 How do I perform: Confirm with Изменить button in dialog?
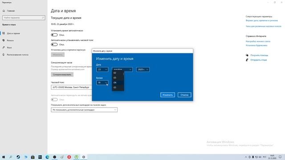[x=167, y=95]
